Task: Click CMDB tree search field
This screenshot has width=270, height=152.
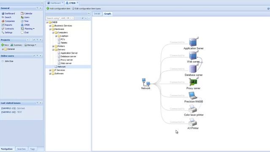Action: (60, 18)
